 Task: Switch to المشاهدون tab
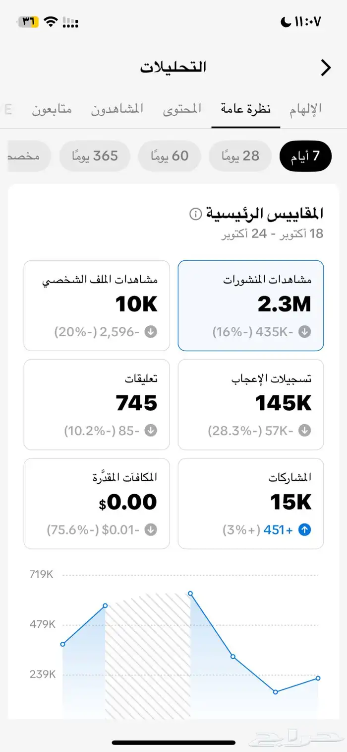117,109
